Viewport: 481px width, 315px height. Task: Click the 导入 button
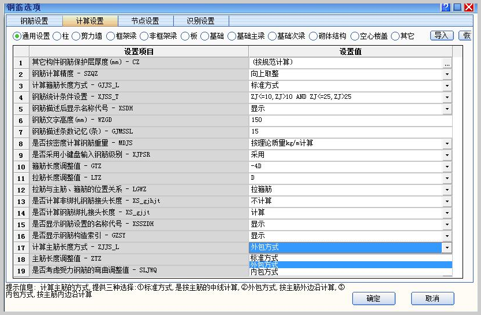coord(442,36)
